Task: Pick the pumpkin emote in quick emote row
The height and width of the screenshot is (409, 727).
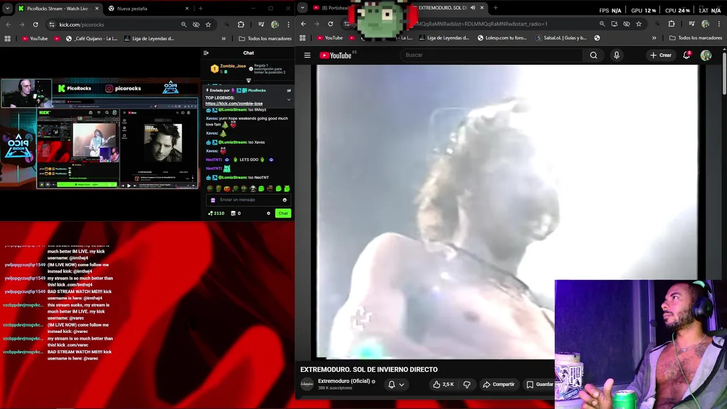Action: pyautogui.click(x=227, y=189)
